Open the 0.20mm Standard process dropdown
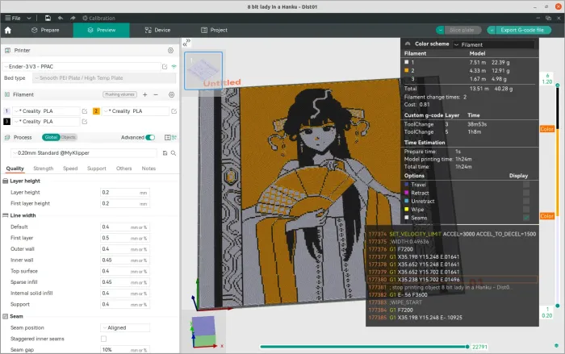The height and width of the screenshot is (354, 565). (84, 153)
